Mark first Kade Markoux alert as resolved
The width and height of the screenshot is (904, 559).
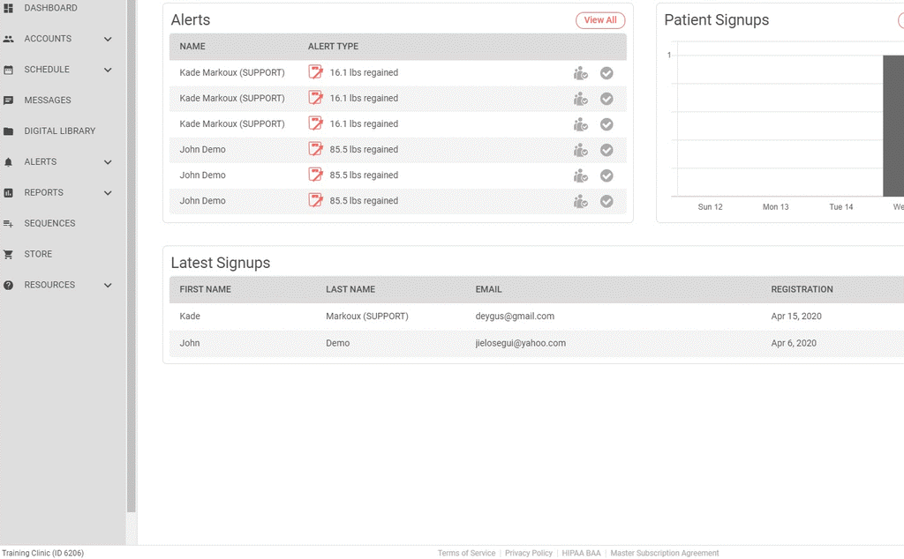click(606, 73)
